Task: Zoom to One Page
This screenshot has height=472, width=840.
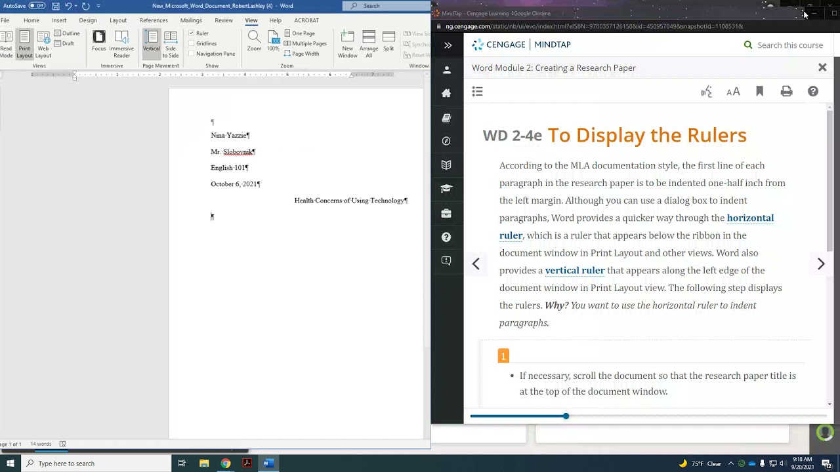Action: pyautogui.click(x=300, y=33)
